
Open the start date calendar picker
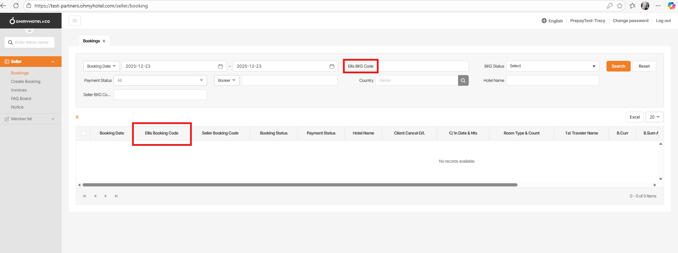[220, 66]
